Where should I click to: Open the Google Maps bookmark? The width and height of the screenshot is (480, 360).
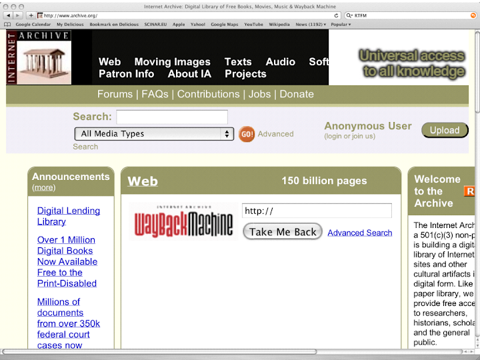point(225,24)
